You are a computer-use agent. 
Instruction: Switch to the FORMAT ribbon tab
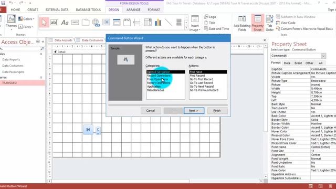pos(154,9)
